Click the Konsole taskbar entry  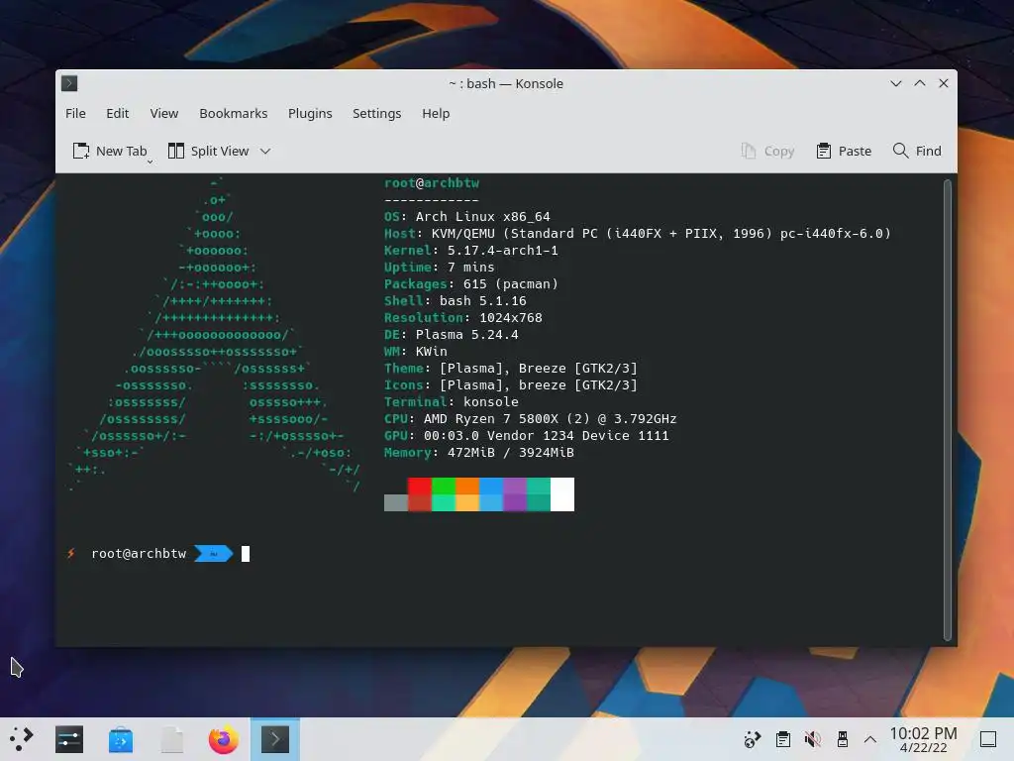275,739
